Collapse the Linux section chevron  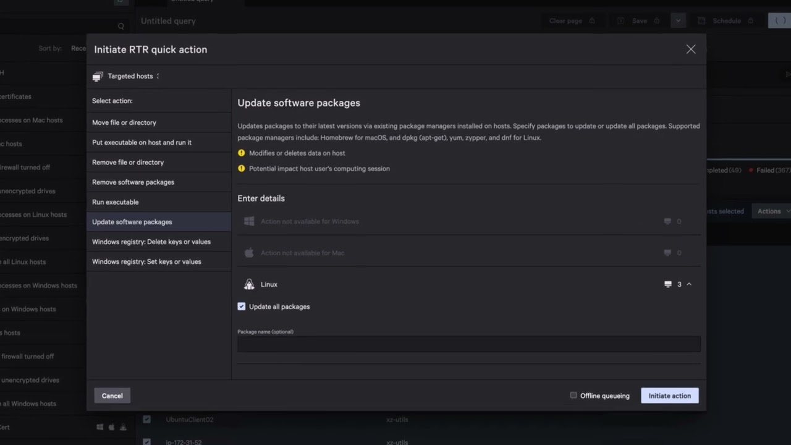click(689, 284)
